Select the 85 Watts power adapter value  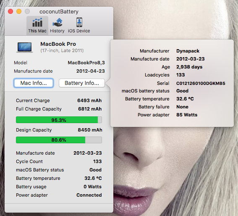tap(187, 115)
